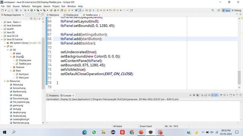Viewport: 243px width, 136px height.
Task: Click the Display Selected Console monitor icon
Action: click(x=224, y=95)
